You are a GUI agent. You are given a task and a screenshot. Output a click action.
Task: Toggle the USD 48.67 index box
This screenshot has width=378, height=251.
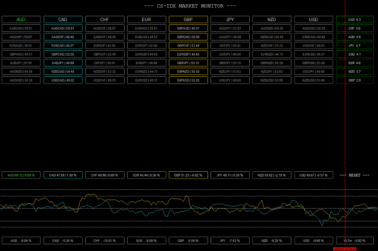tap(314, 175)
